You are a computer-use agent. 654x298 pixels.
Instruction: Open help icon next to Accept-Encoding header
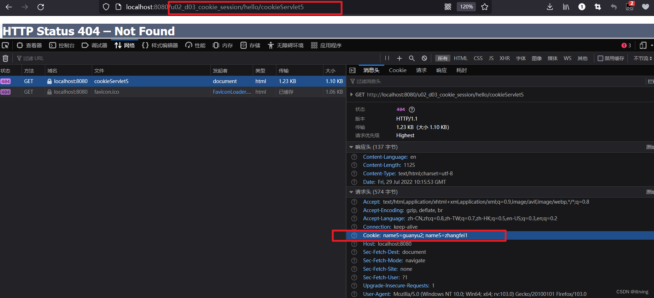354,210
